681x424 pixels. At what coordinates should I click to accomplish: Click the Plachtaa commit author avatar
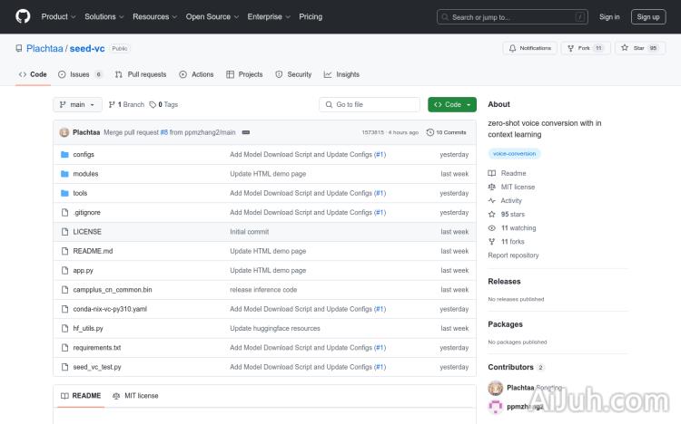point(64,132)
